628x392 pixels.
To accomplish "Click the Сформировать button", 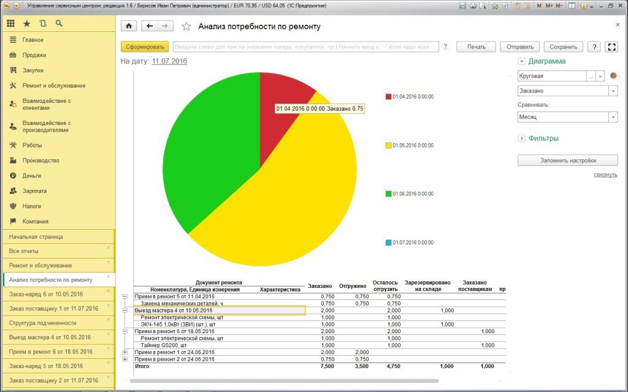I will [x=145, y=47].
